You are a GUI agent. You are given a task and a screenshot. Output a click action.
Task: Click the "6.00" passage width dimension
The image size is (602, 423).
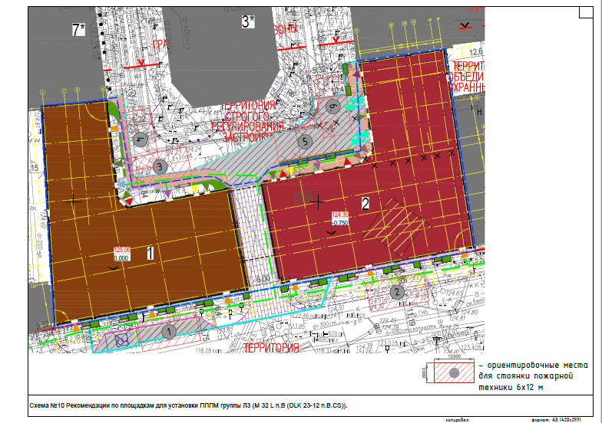263,279
